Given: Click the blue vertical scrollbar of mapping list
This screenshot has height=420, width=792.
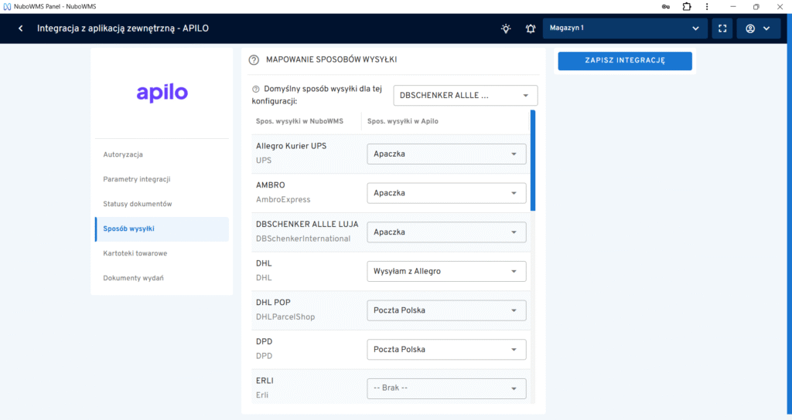Looking at the screenshot, I should click(x=532, y=160).
